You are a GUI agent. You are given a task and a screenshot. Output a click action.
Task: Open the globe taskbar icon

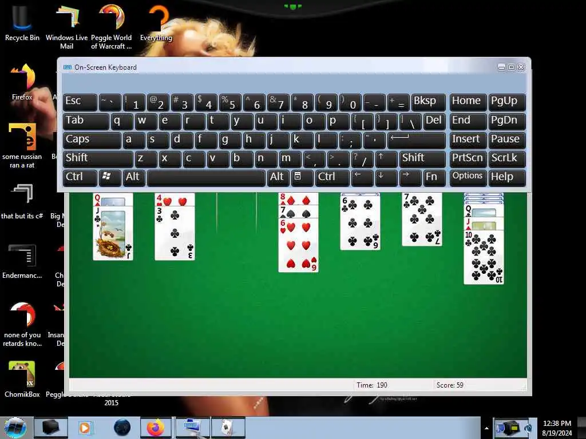pos(122,428)
